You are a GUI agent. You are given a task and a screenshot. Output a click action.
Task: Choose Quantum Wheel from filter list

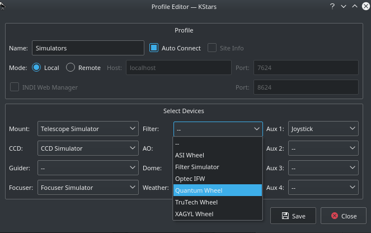pyautogui.click(x=218, y=190)
